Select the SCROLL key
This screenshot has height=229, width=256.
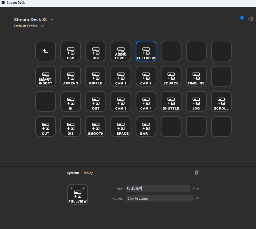221,101
